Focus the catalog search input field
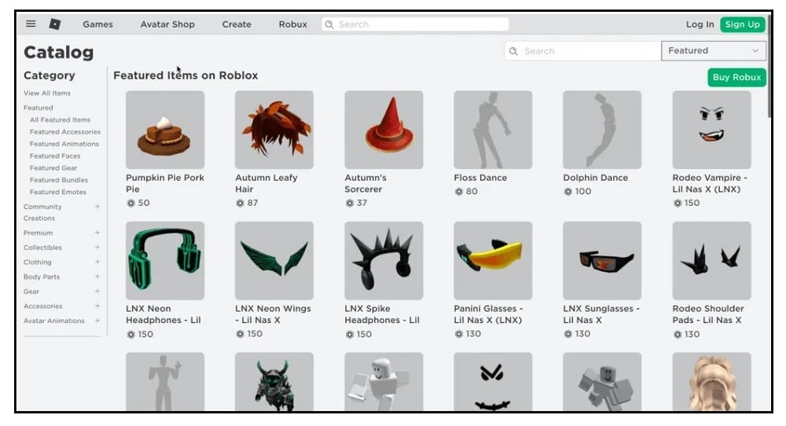This screenshot has width=786, height=426. click(x=582, y=50)
